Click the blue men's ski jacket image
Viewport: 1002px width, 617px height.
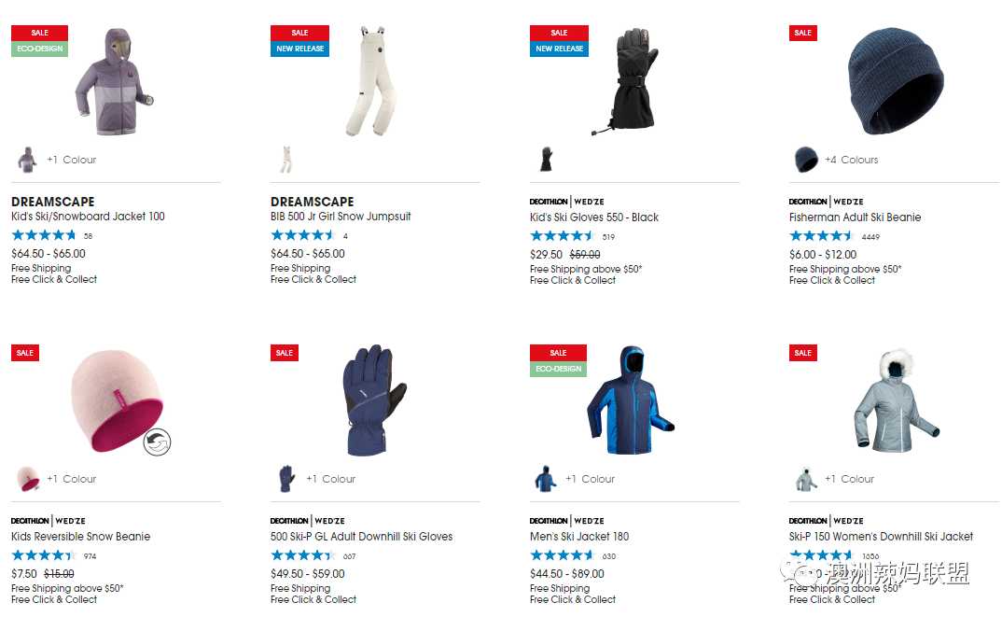click(630, 400)
